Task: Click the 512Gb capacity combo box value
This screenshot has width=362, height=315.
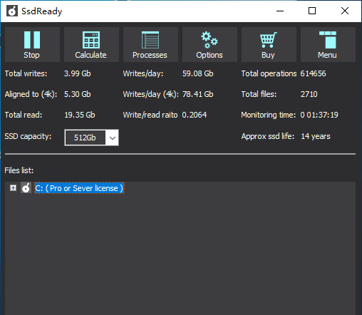Action: (85, 138)
